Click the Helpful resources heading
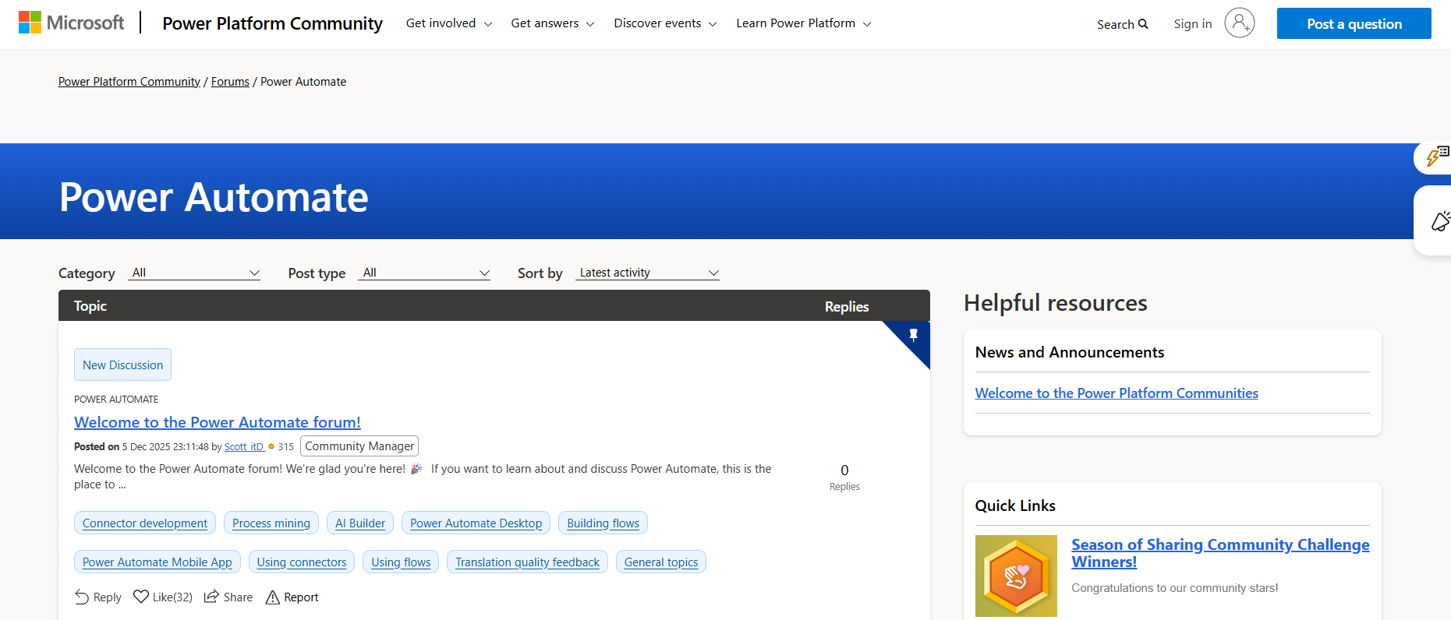 [1056, 303]
